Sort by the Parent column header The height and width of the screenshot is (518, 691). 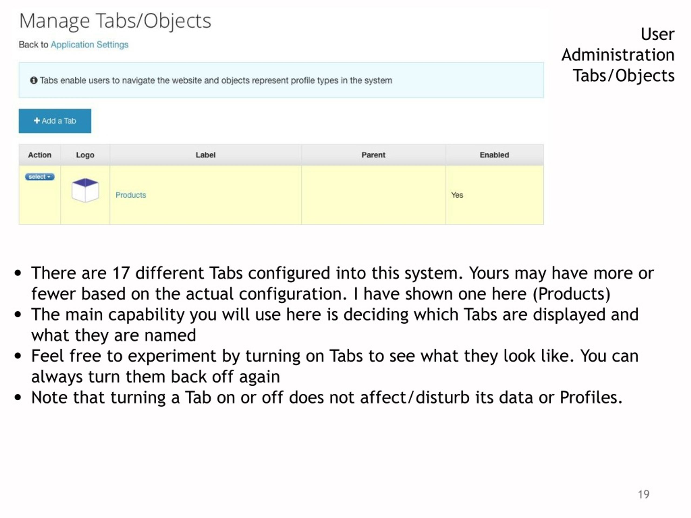pyautogui.click(x=373, y=155)
